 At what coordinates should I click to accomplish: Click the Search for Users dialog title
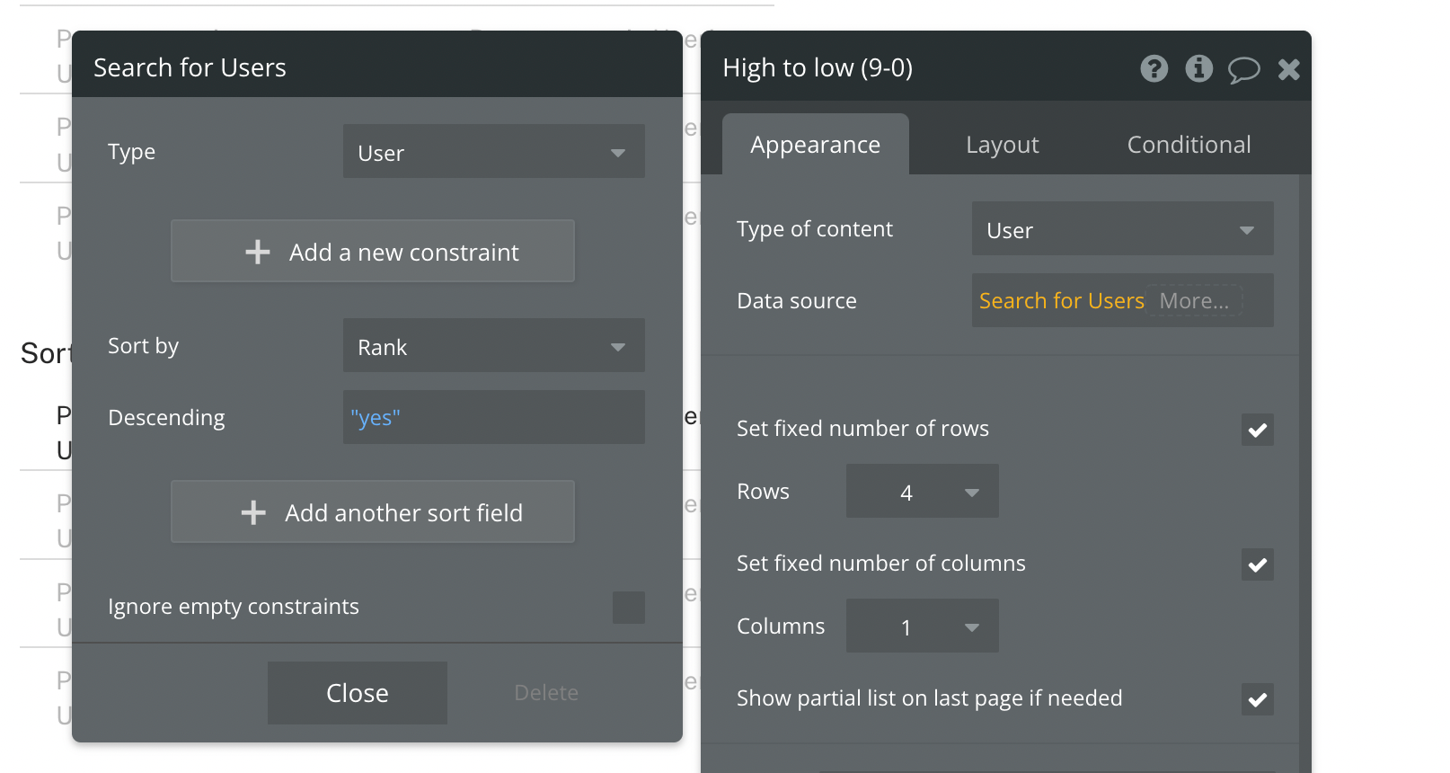(190, 67)
